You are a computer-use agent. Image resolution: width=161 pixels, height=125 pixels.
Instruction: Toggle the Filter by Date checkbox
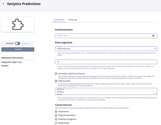[x=56, y=81]
